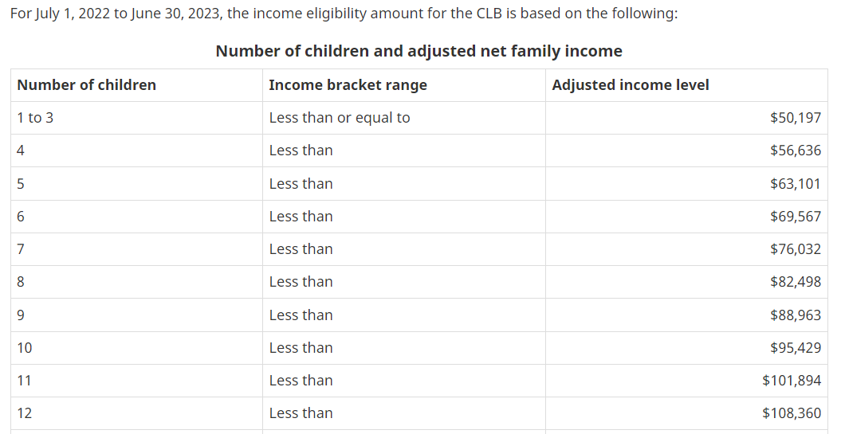Click the $101,894 adjusted income cell
Viewport: 841px width, 434px height.
tap(791, 381)
